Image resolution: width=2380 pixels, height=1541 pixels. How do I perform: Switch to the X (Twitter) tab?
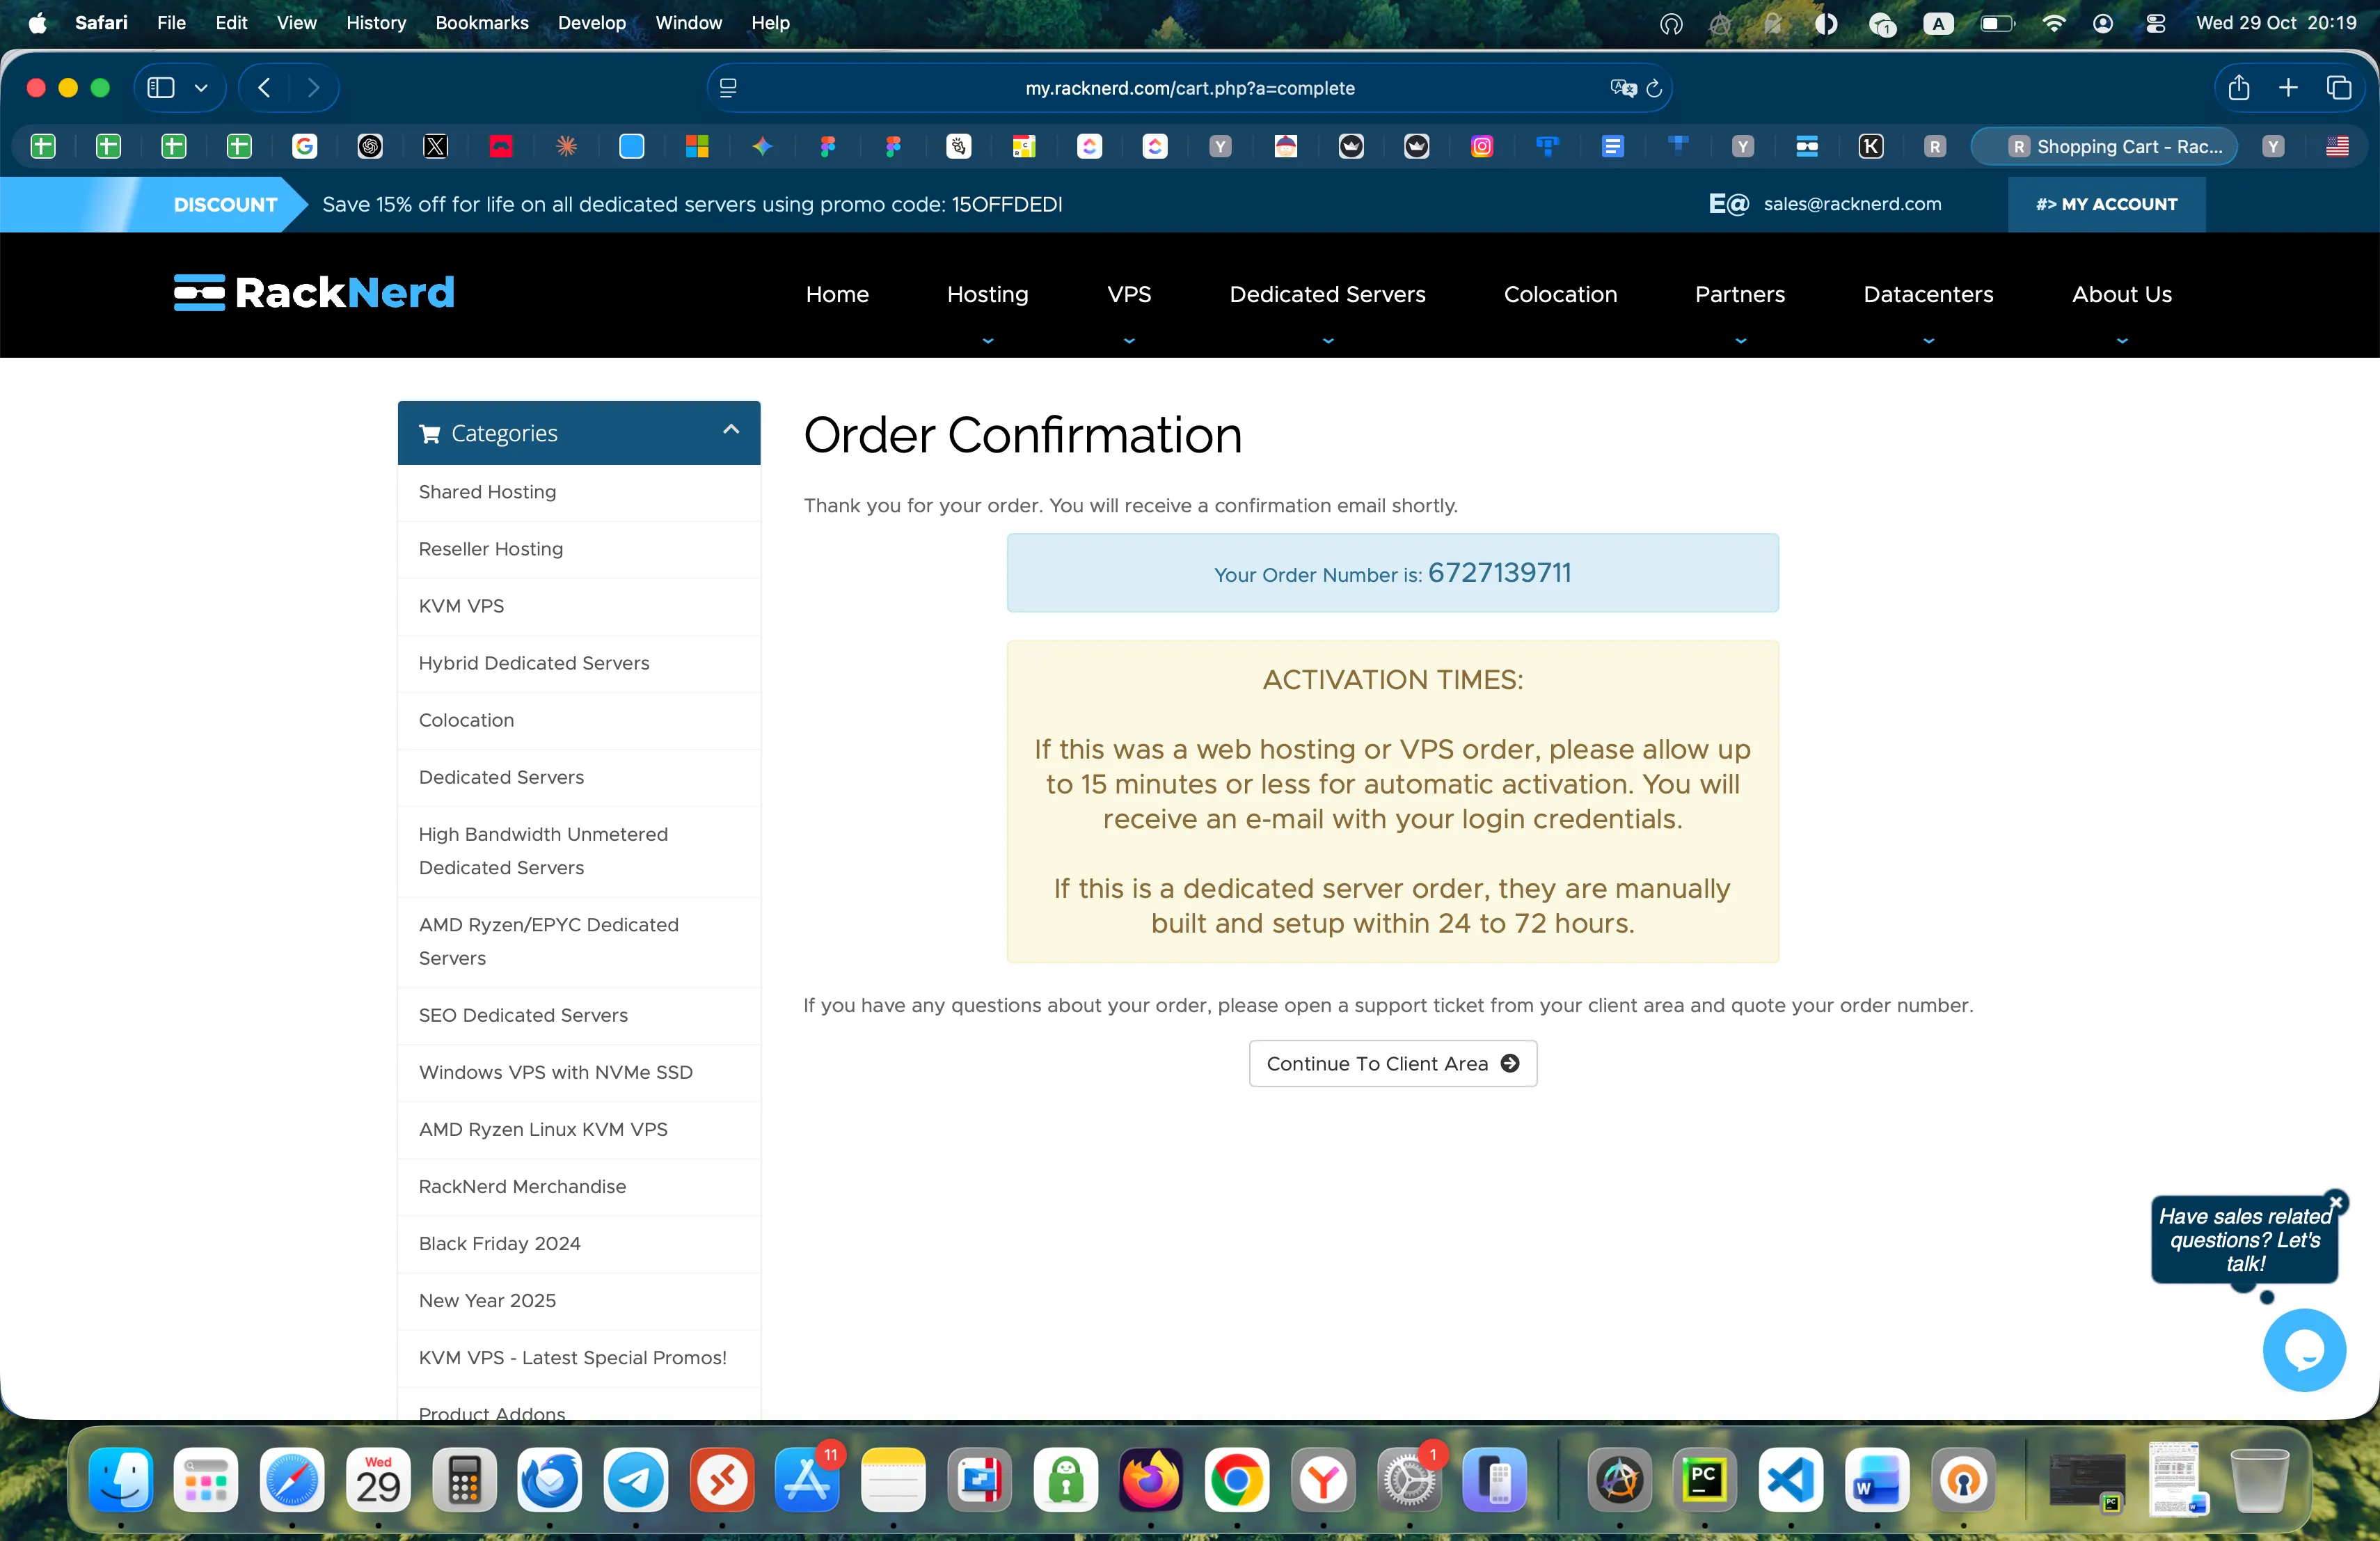435,147
